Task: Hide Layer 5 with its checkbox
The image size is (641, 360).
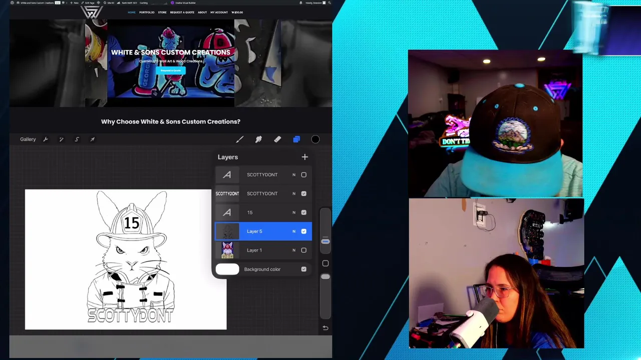Action: point(304,231)
